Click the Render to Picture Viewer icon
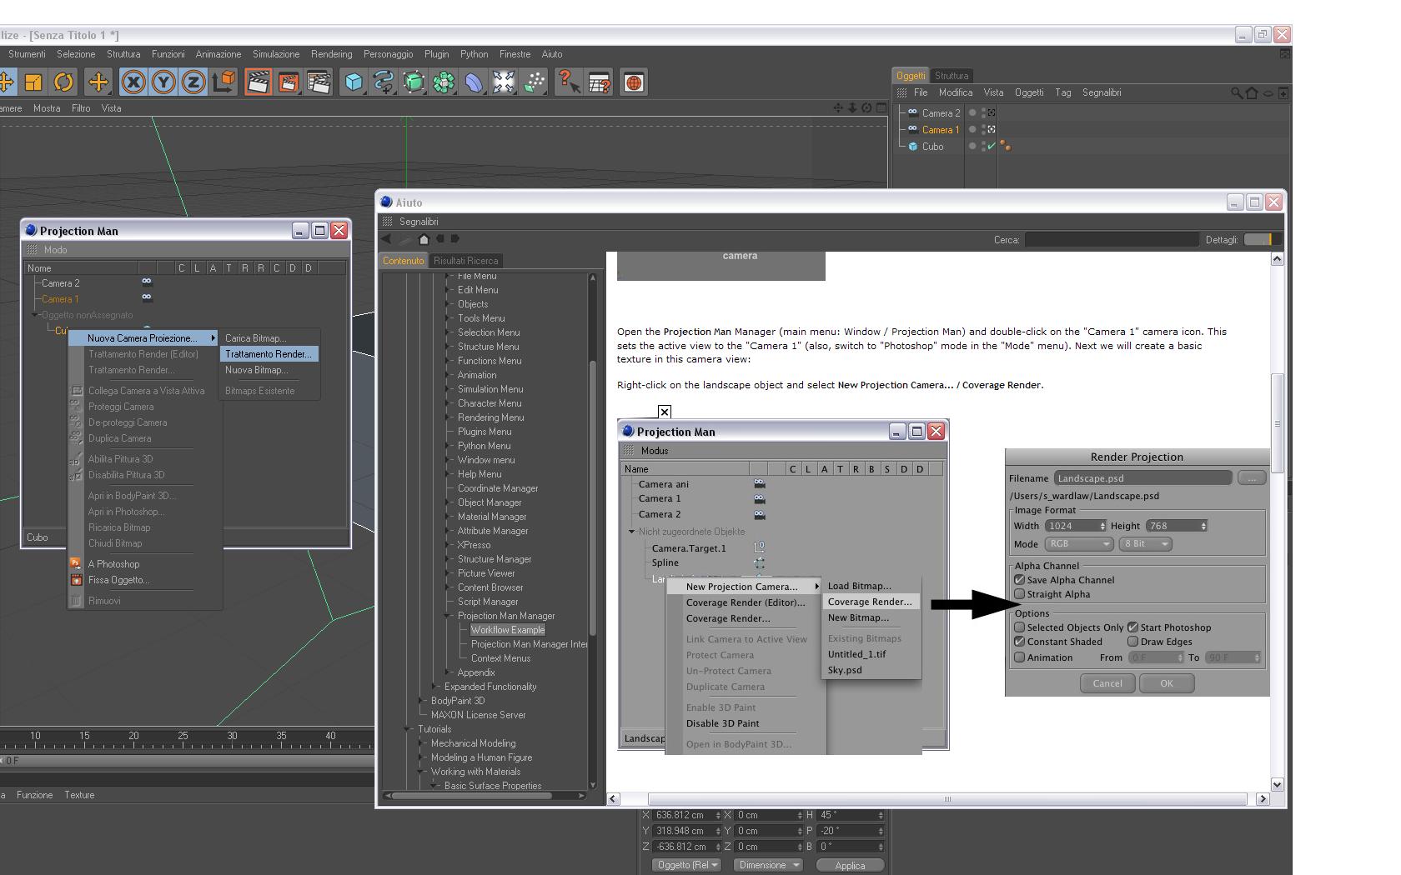1401x875 pixels. pyautogui.click(x=289, y=82)
